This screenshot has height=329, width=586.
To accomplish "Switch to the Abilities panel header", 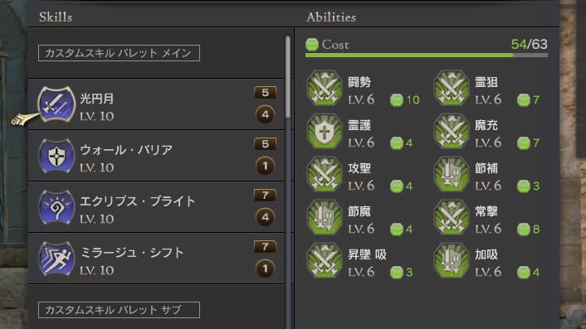I will tap(331, 17).
